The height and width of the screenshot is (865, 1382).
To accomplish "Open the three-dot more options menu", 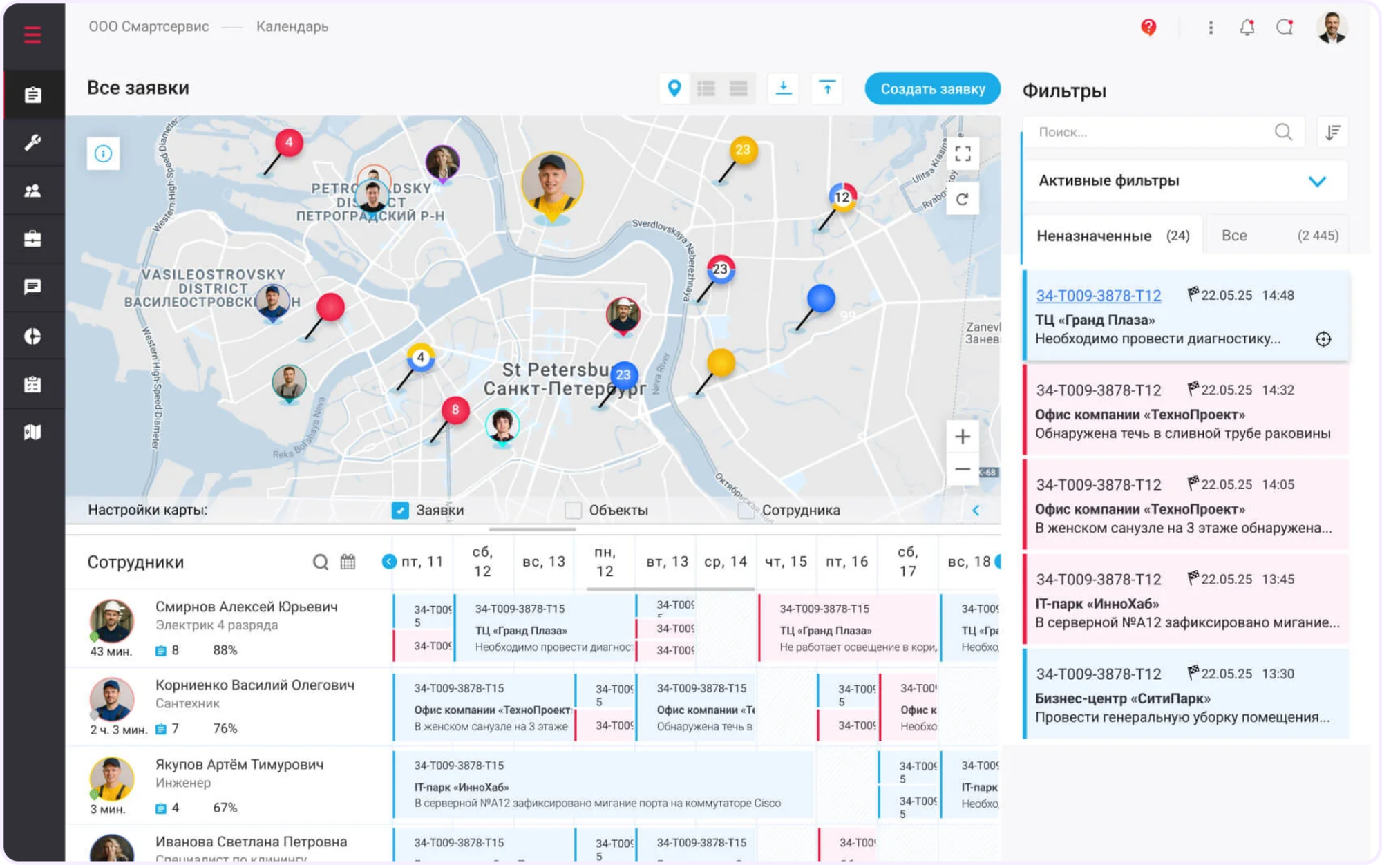I will click(x=1211, y=28).
